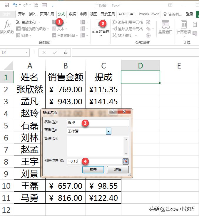Open print preview from quick access toolbar
Image resolution: width=199 pixels, height=216 pixels.
point(36,5)
